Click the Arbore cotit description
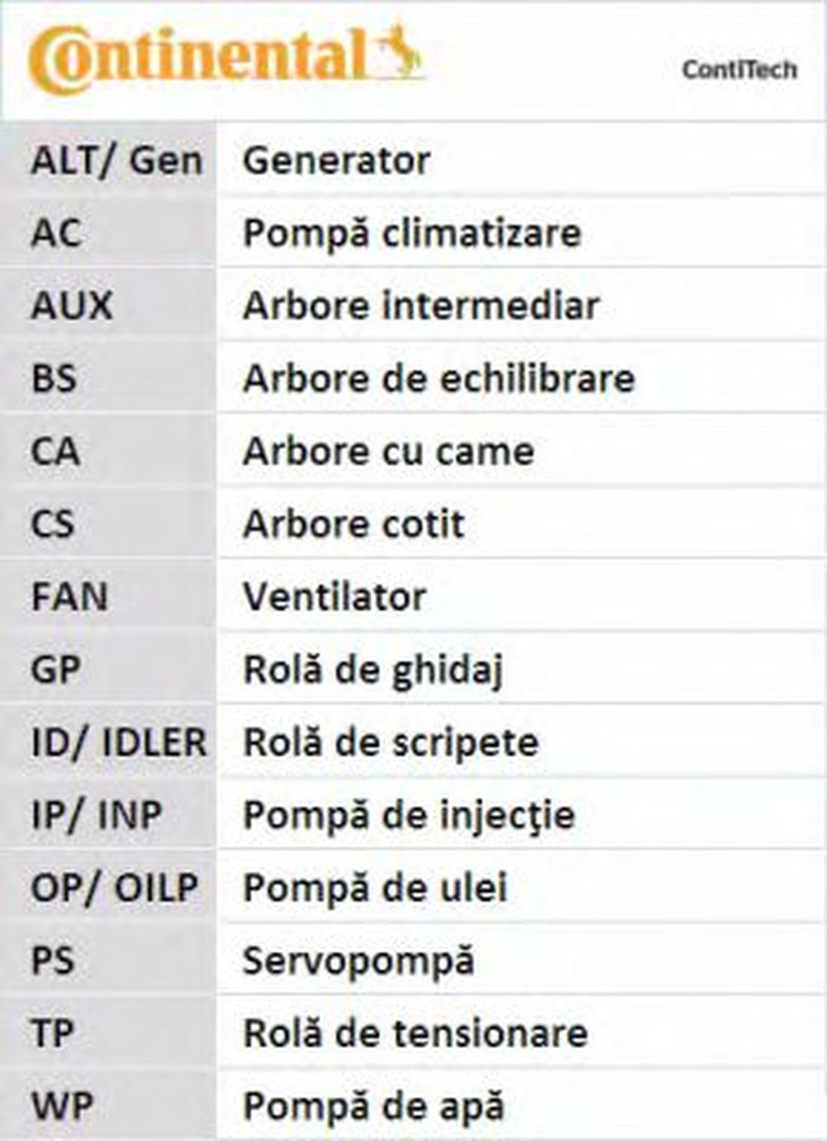Screen dimensions: 827x1141 point(353,525)
